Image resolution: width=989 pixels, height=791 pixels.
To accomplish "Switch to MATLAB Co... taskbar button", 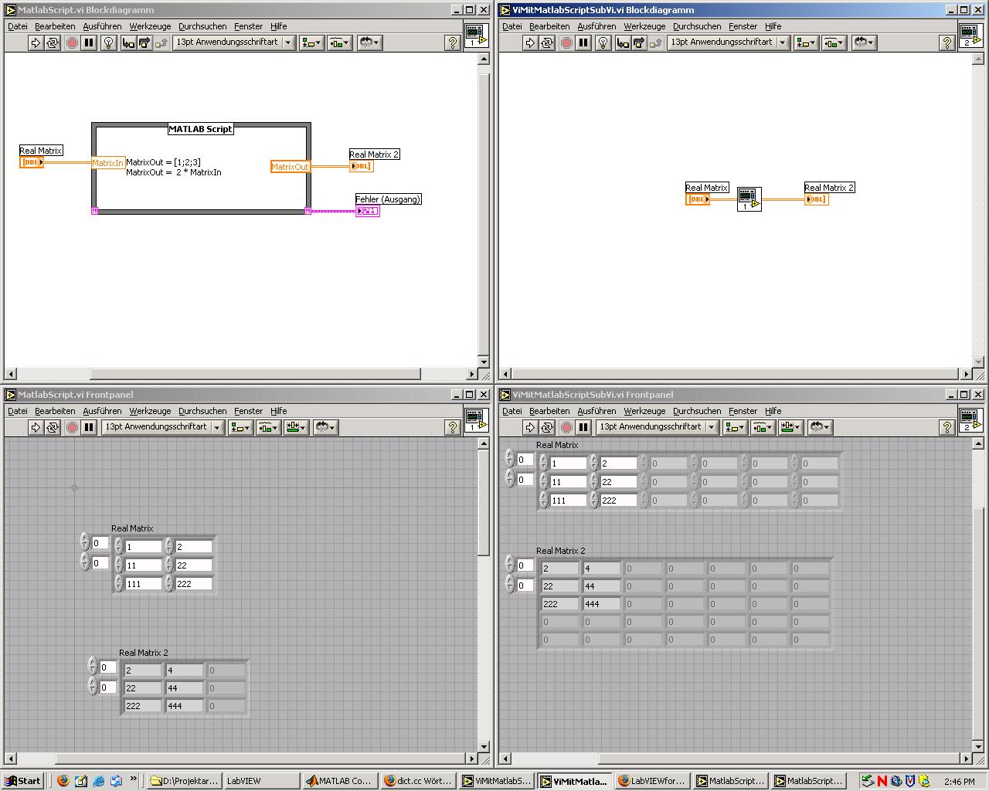I will (340, 781).
